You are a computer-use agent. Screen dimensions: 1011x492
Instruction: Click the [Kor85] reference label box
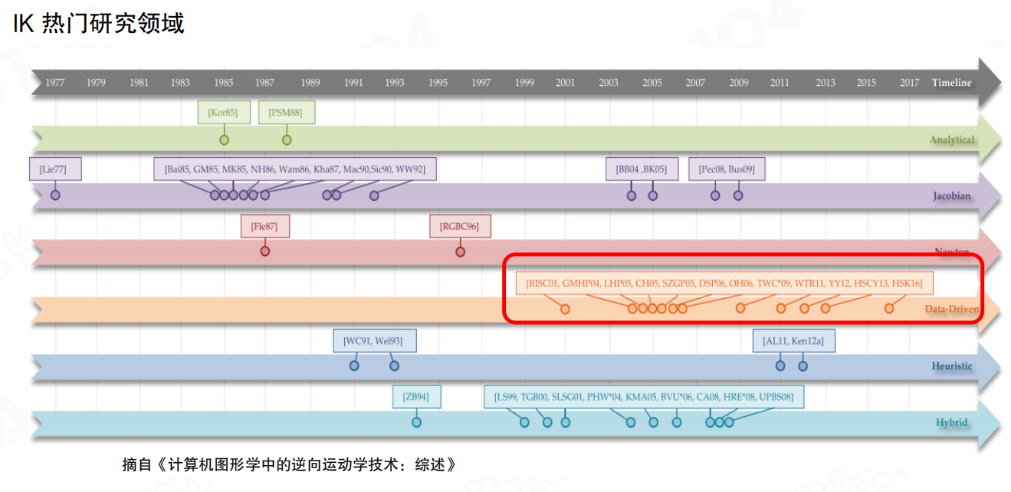pyautogui.click(x=223, y=113)
